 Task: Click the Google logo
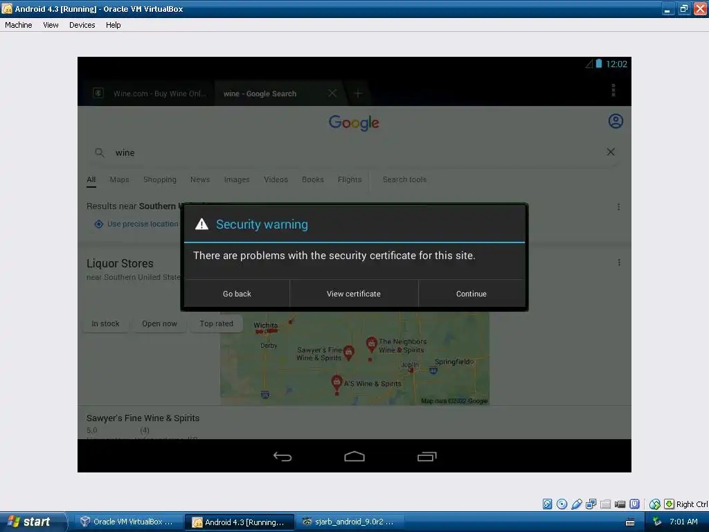pos(354,123)
